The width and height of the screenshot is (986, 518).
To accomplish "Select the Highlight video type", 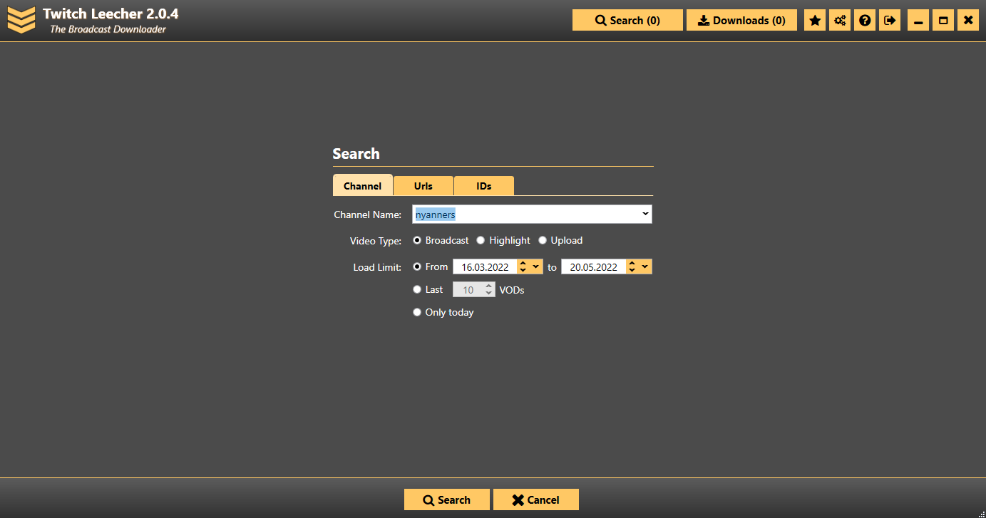I will [x=481, y=241].
